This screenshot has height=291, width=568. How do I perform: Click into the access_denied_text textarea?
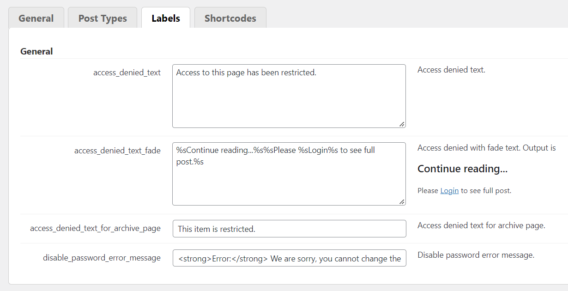click(289, 96)
